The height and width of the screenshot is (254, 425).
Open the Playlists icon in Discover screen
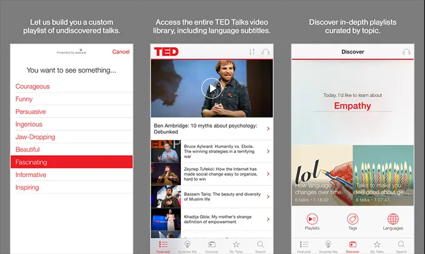(x=311, y=222)
